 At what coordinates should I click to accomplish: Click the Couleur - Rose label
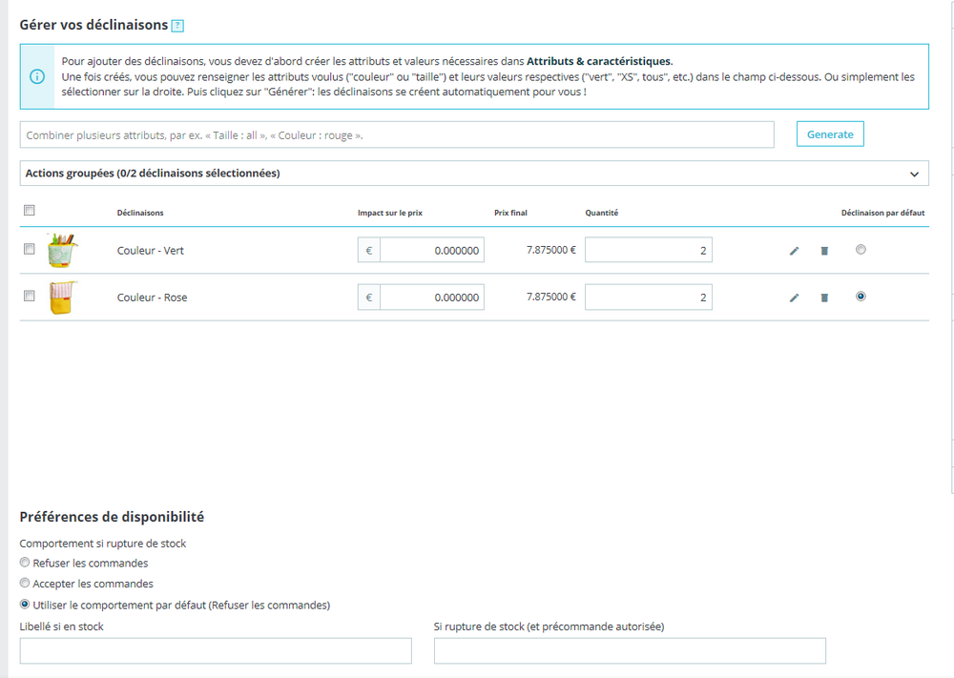click(x=152, y=298)
